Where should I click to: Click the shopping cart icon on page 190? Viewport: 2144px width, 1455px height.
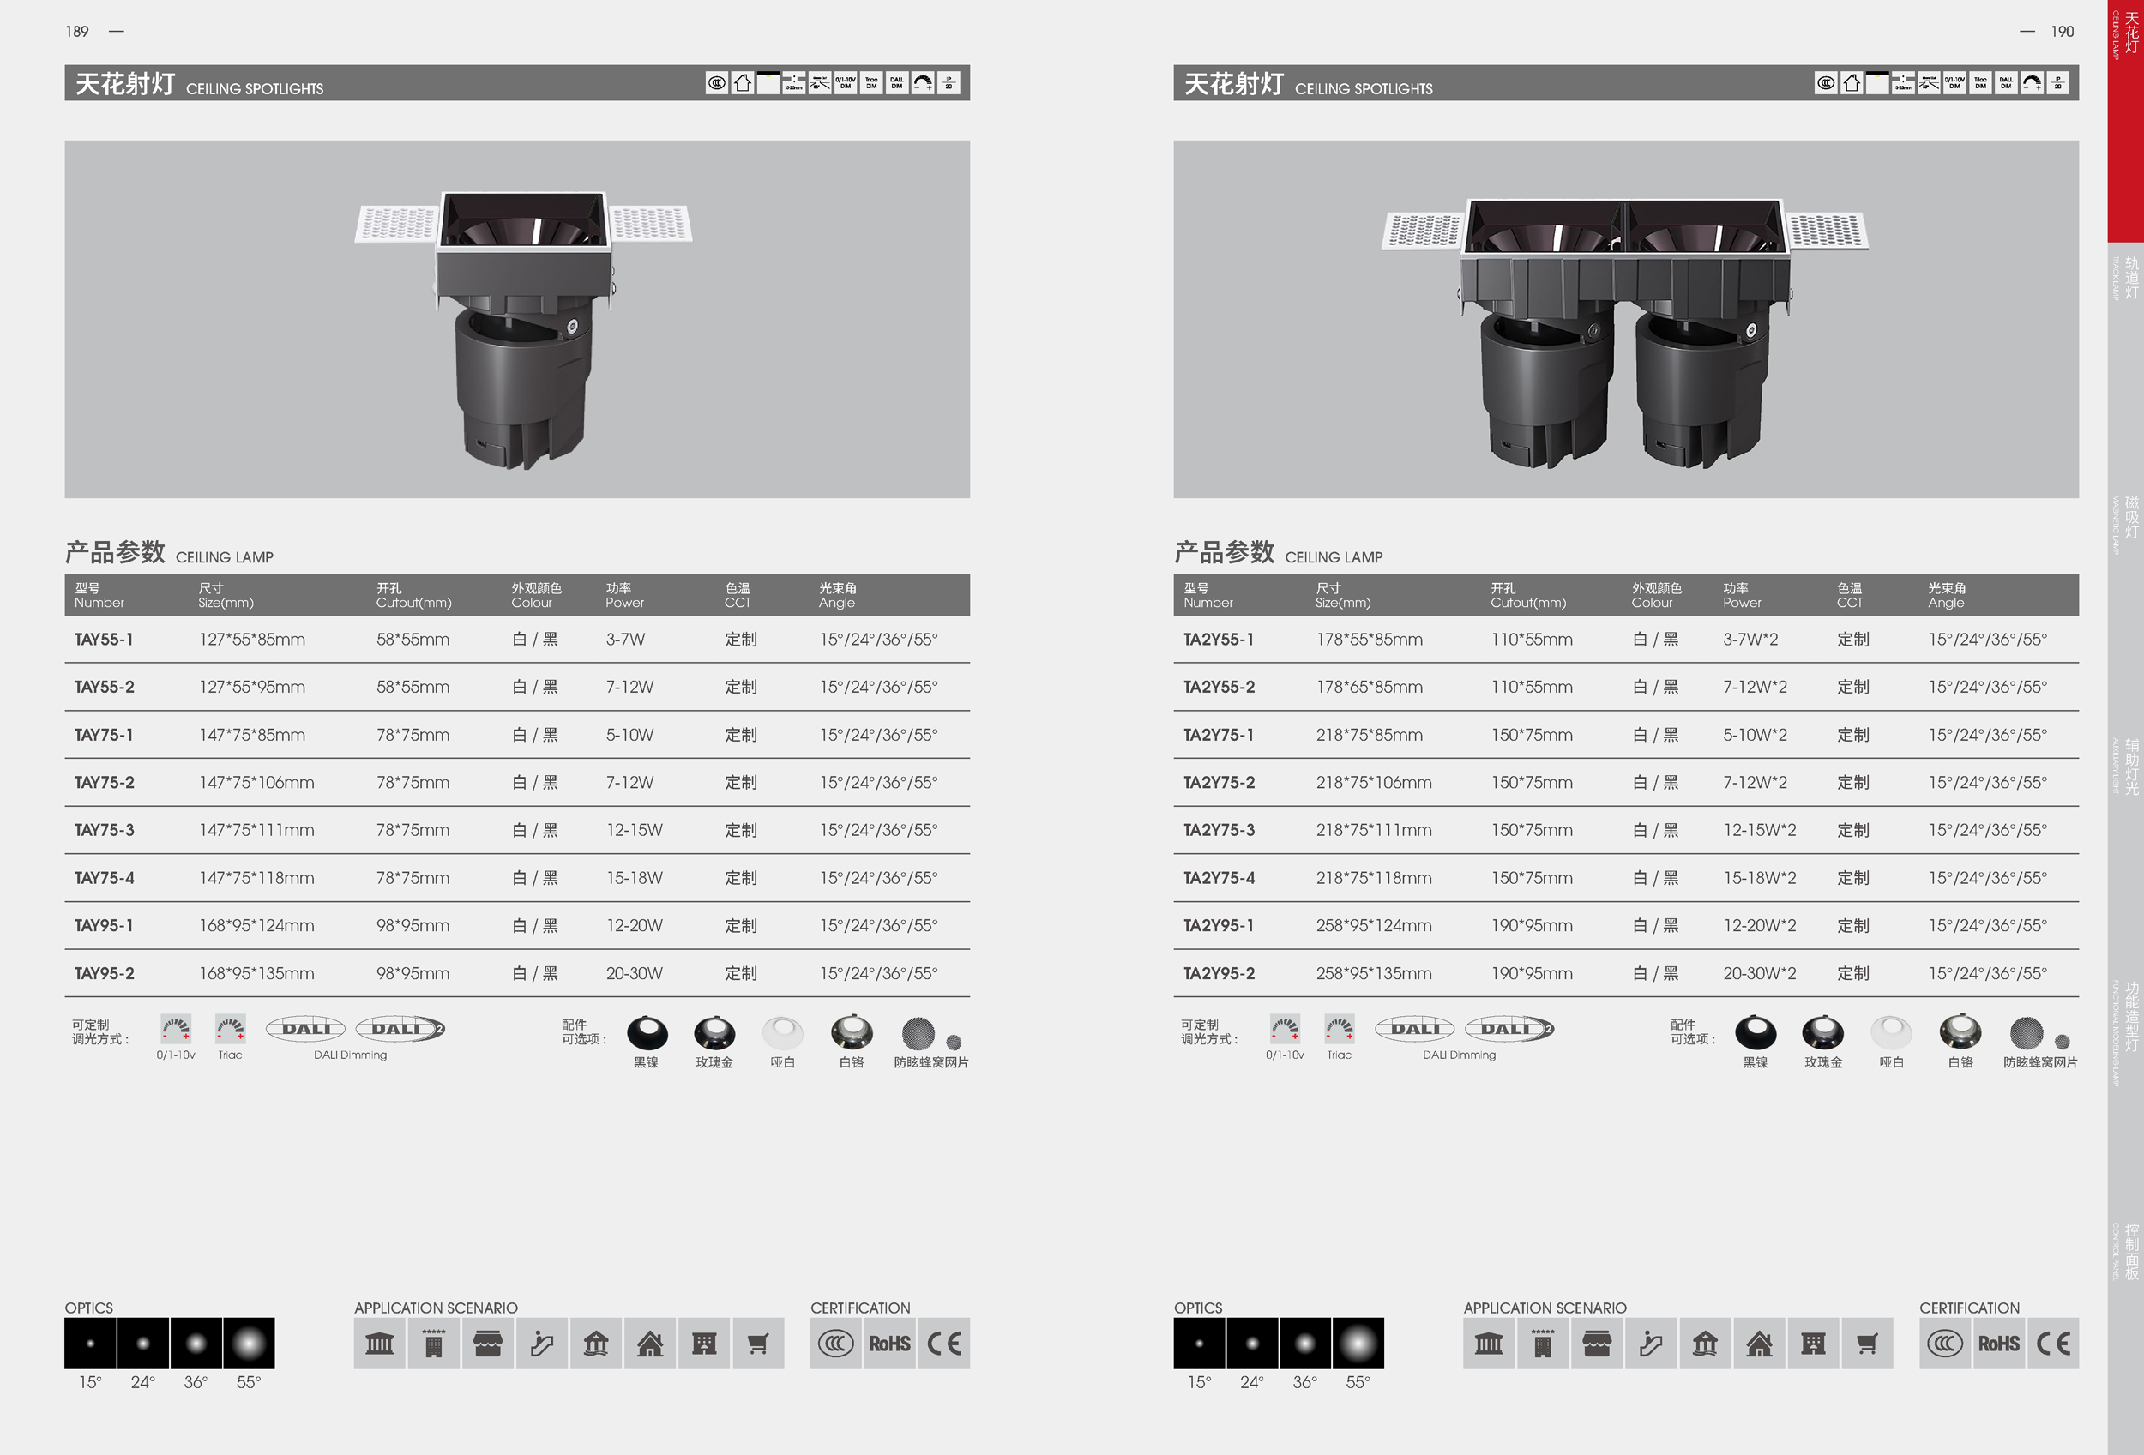(x=1866, y=1344)
